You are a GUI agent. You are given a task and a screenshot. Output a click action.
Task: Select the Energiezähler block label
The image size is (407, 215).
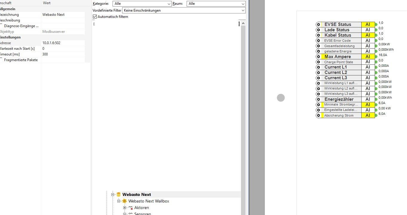(339, 99)
